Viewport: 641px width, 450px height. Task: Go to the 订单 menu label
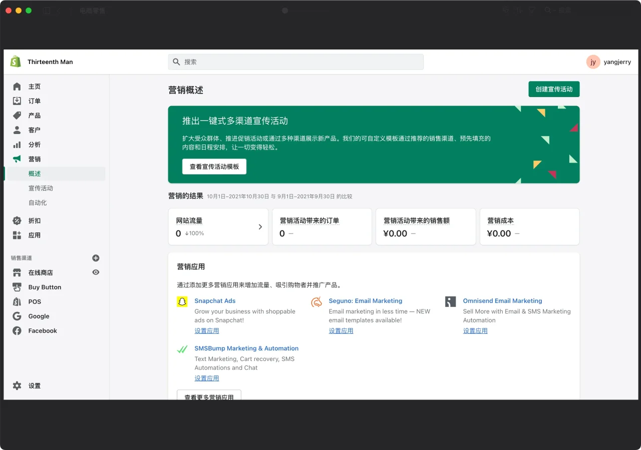35,101
